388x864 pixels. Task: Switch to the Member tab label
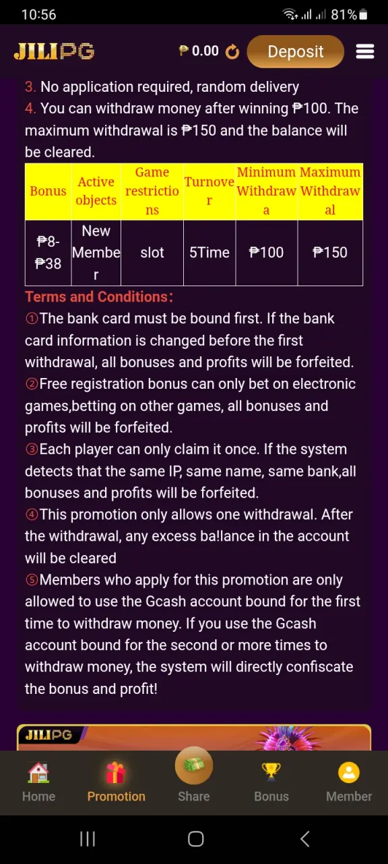coord(349,796)
